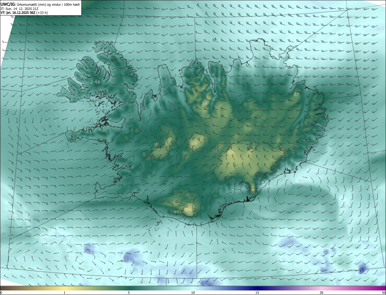Click the 7.3 value at the left edge

pos(8,235)
